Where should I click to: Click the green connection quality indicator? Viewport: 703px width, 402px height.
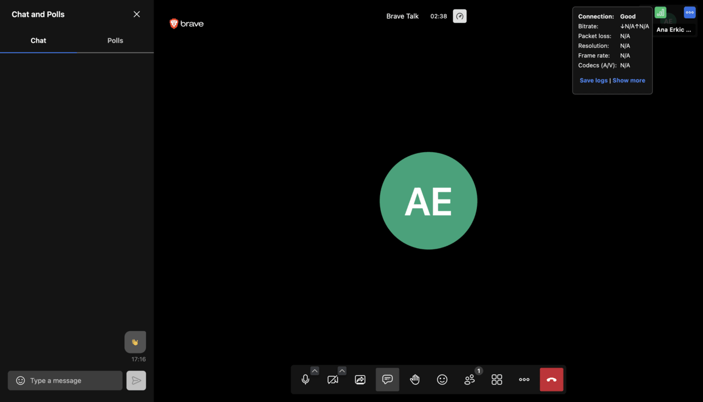661,12
